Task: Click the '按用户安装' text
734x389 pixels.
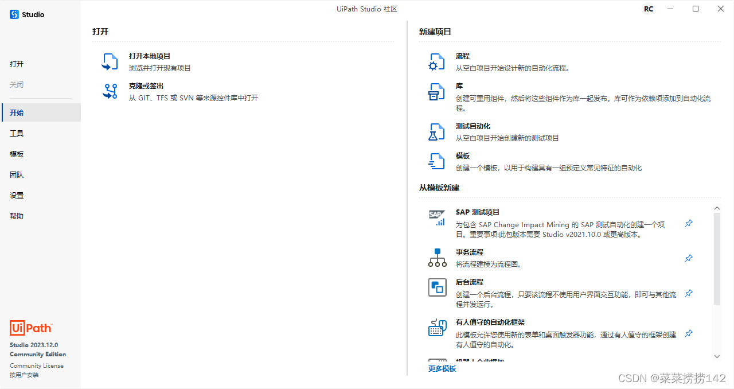Action: click(24, 375)
